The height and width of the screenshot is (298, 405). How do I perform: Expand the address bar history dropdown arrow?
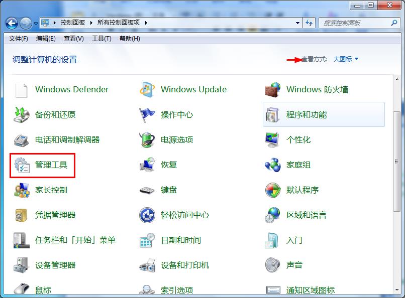click(298, 23)
